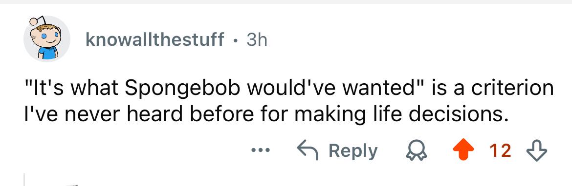This screenshot has height=186, width=572.
Task: Visit the knowallthestuff user profile
Action: click(154, 39)
